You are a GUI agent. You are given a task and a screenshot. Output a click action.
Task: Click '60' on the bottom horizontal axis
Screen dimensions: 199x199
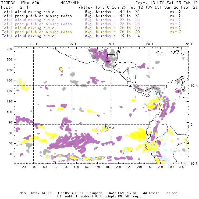[x=45, y=167]
